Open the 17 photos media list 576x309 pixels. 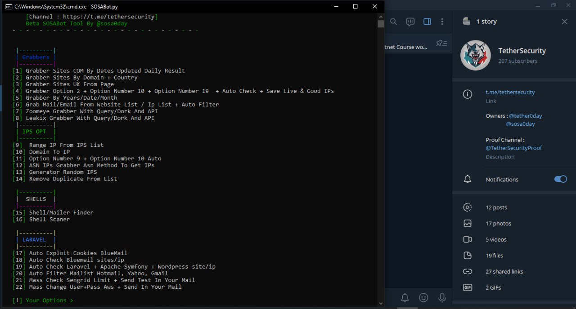tap(514, 223)
